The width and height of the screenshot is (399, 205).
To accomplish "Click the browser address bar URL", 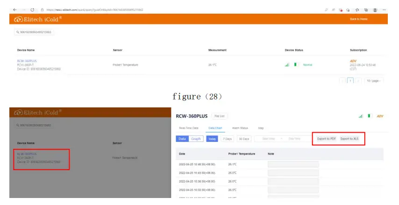I will [95, 10].
